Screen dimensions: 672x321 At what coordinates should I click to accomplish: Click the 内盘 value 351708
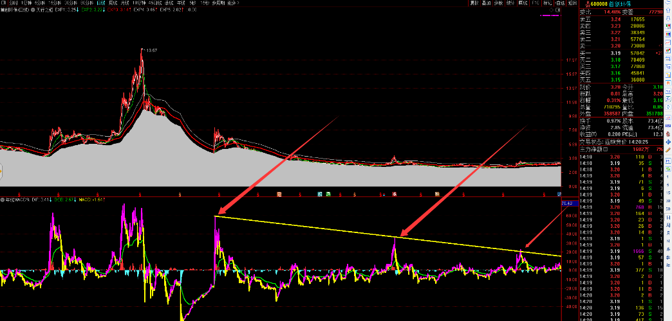(x=653, y=114)
